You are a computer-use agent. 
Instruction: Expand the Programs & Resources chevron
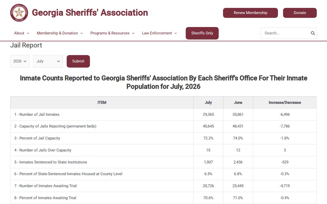[133, 33]
